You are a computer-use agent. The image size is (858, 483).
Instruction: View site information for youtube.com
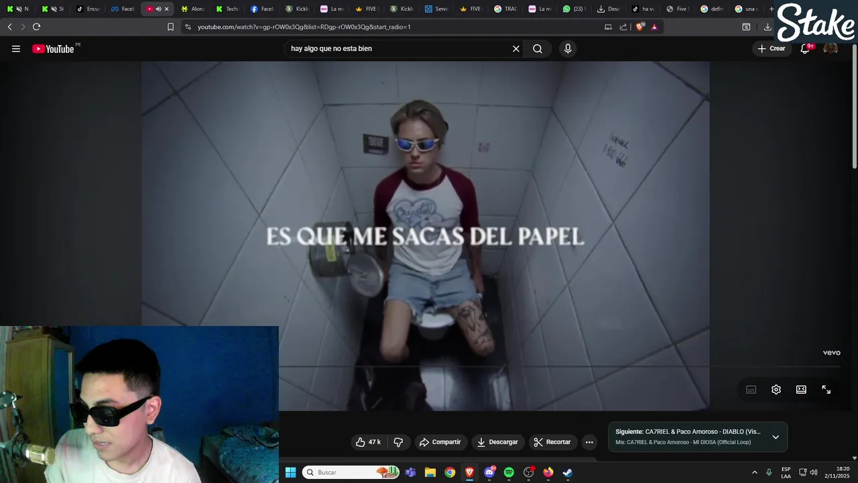pyautogui.click(x=188, y=27)
